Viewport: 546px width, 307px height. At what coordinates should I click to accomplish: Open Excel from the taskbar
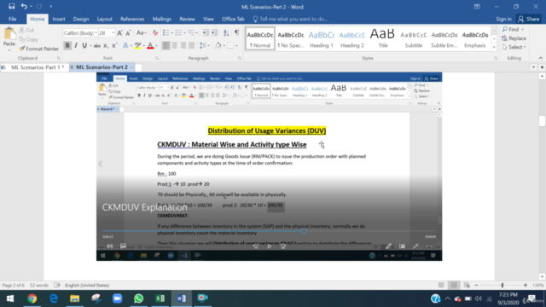(x=160, y=298)
